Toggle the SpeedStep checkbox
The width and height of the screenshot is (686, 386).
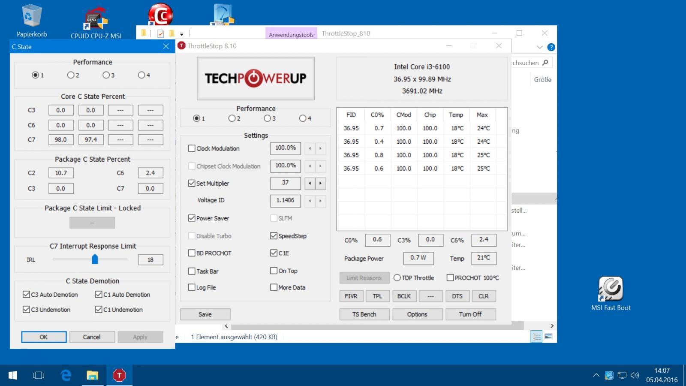point(274,235)
